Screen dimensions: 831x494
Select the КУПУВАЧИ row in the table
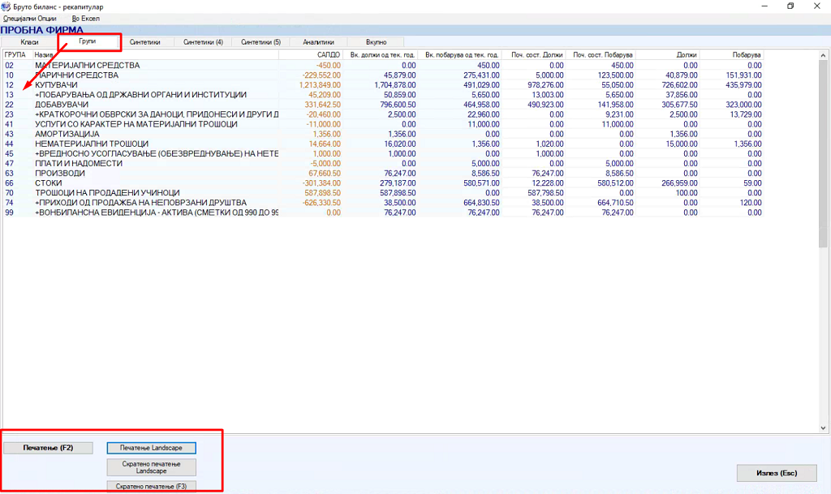(57, 84)
